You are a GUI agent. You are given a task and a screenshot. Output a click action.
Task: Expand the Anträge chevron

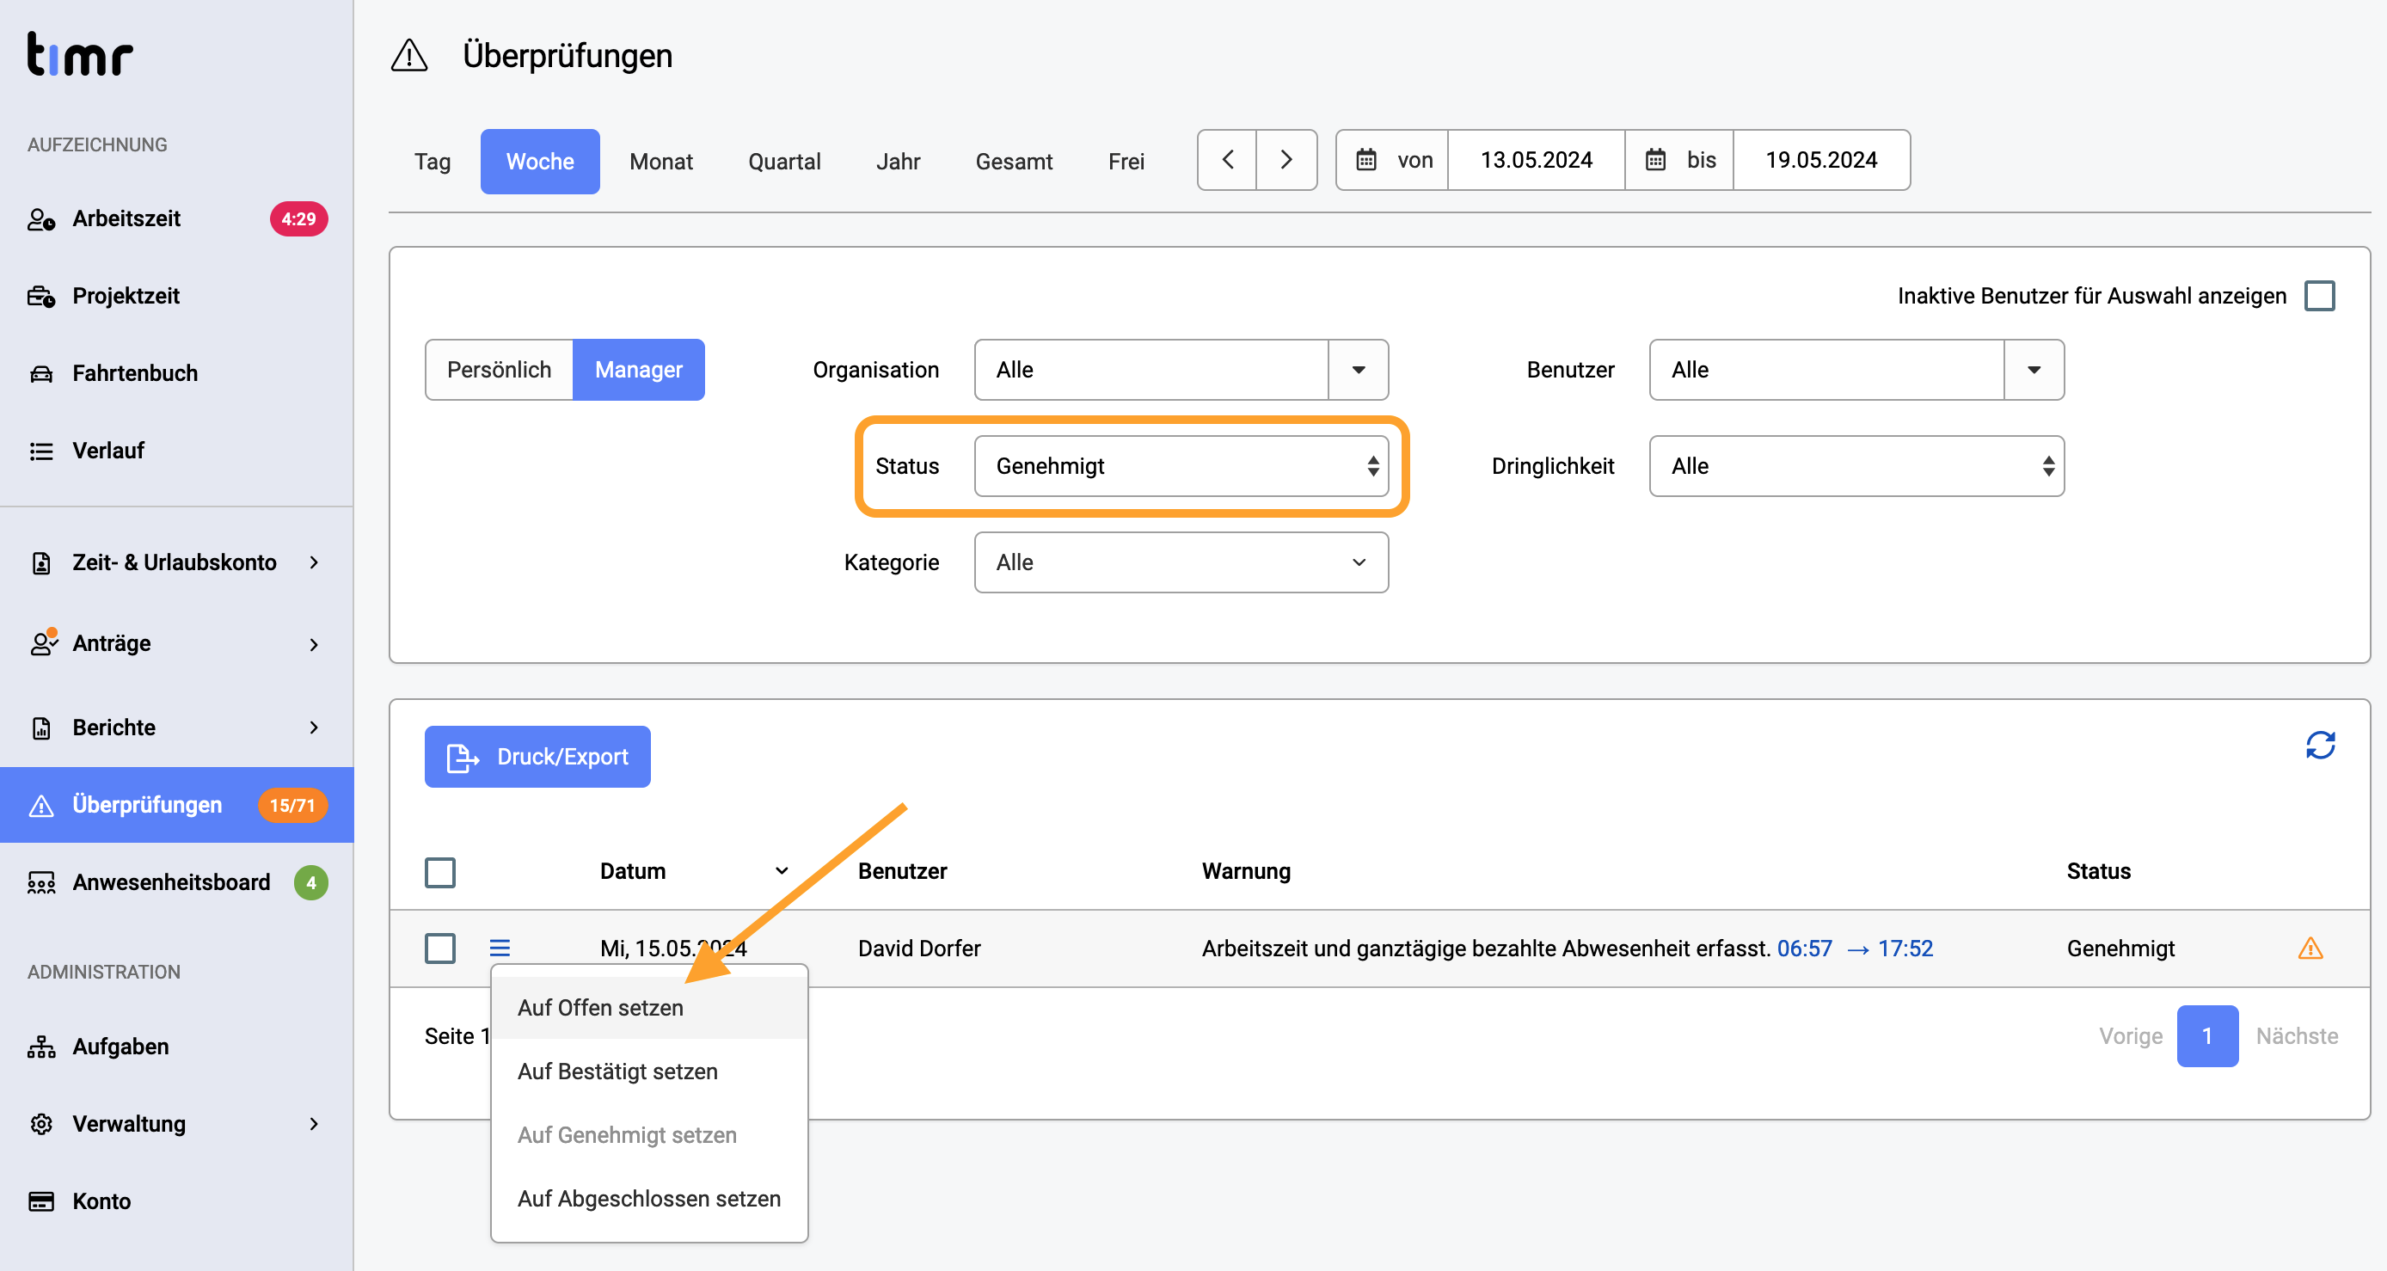(314, 644)
